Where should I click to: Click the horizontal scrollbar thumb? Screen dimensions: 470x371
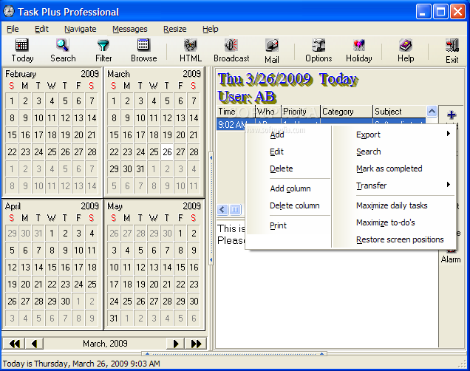[235, 209]
